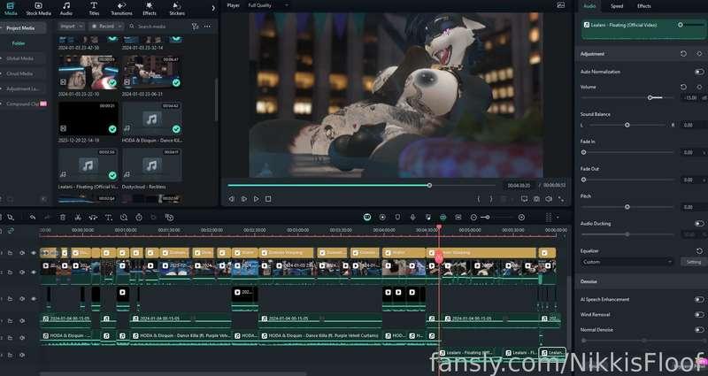Click the timeline grid layout icon
708x376 pixels.
(549, 218)
